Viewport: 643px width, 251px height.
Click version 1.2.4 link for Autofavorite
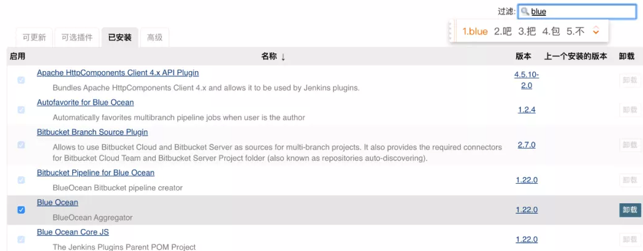526,110
